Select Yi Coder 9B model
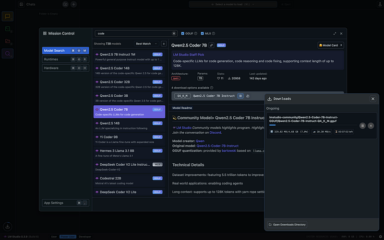 (129, 139)
